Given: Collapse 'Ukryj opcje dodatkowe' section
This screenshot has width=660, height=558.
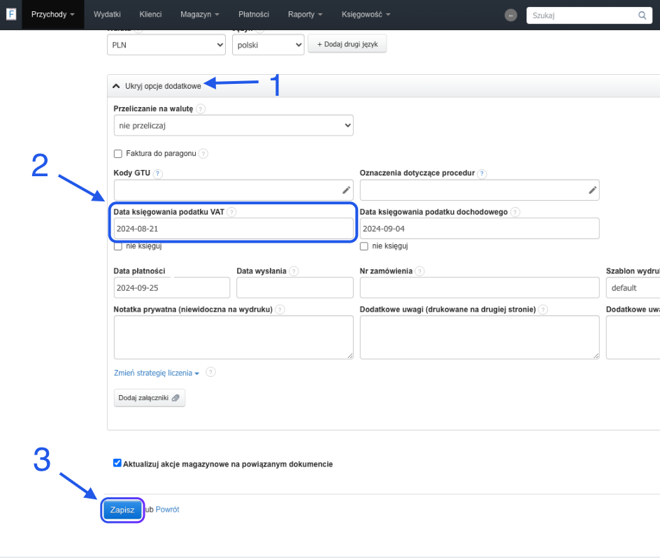Looking at the screenshot, I should coord(157,85).
